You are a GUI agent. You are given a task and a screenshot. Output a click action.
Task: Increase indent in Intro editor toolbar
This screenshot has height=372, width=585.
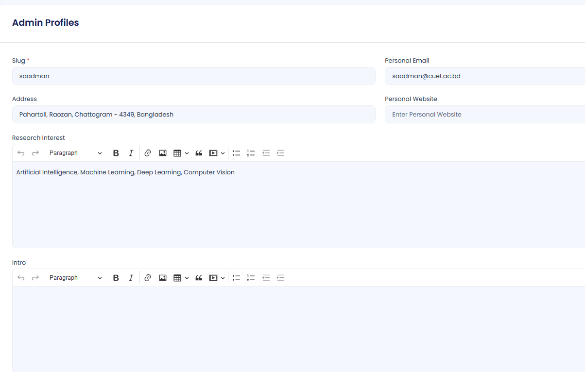(280, 278)
